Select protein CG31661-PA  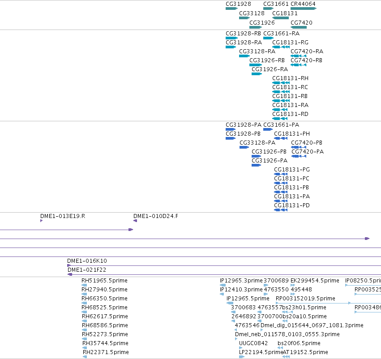coord(268,129)
